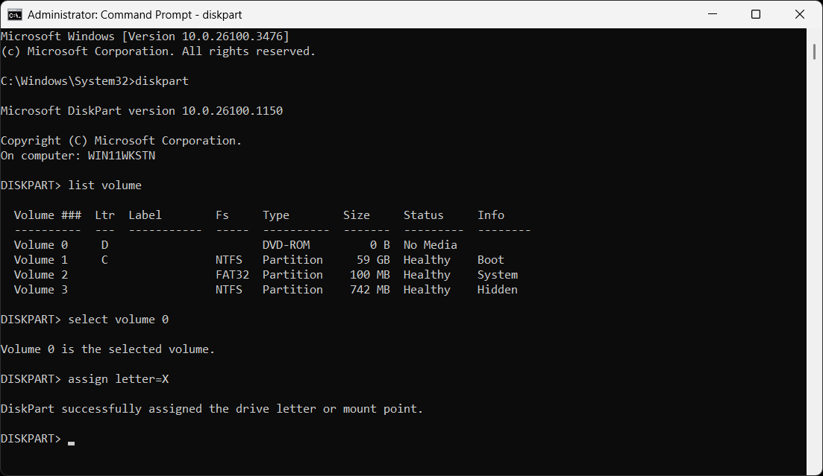
Task: Click the vertical scrollbar thumb
Action: coord(814,51)
